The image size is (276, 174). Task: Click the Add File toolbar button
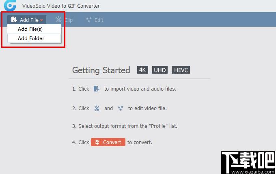tap(27, 20)
